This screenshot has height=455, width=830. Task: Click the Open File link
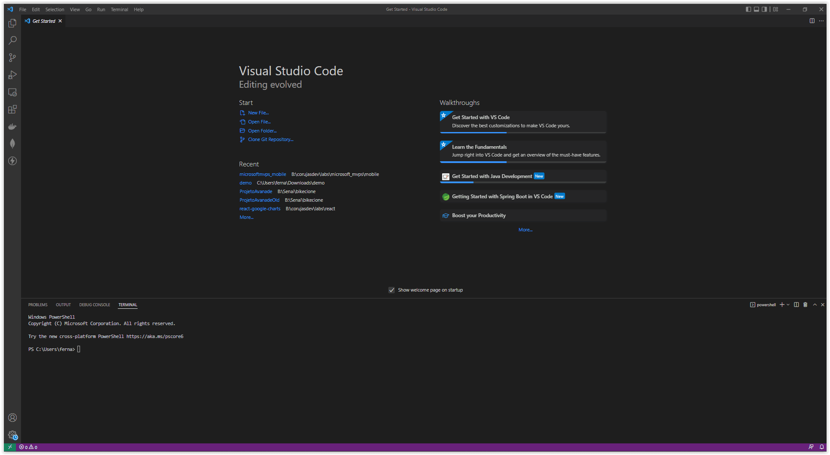click(259, 122)
